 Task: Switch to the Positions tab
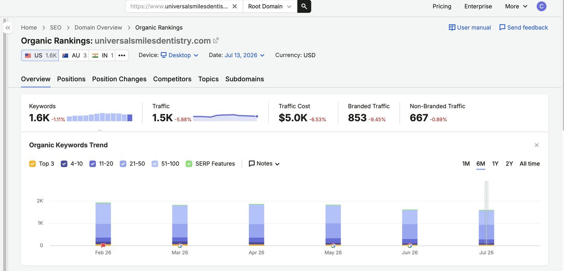pyautogui.click(x=71, y=79)
